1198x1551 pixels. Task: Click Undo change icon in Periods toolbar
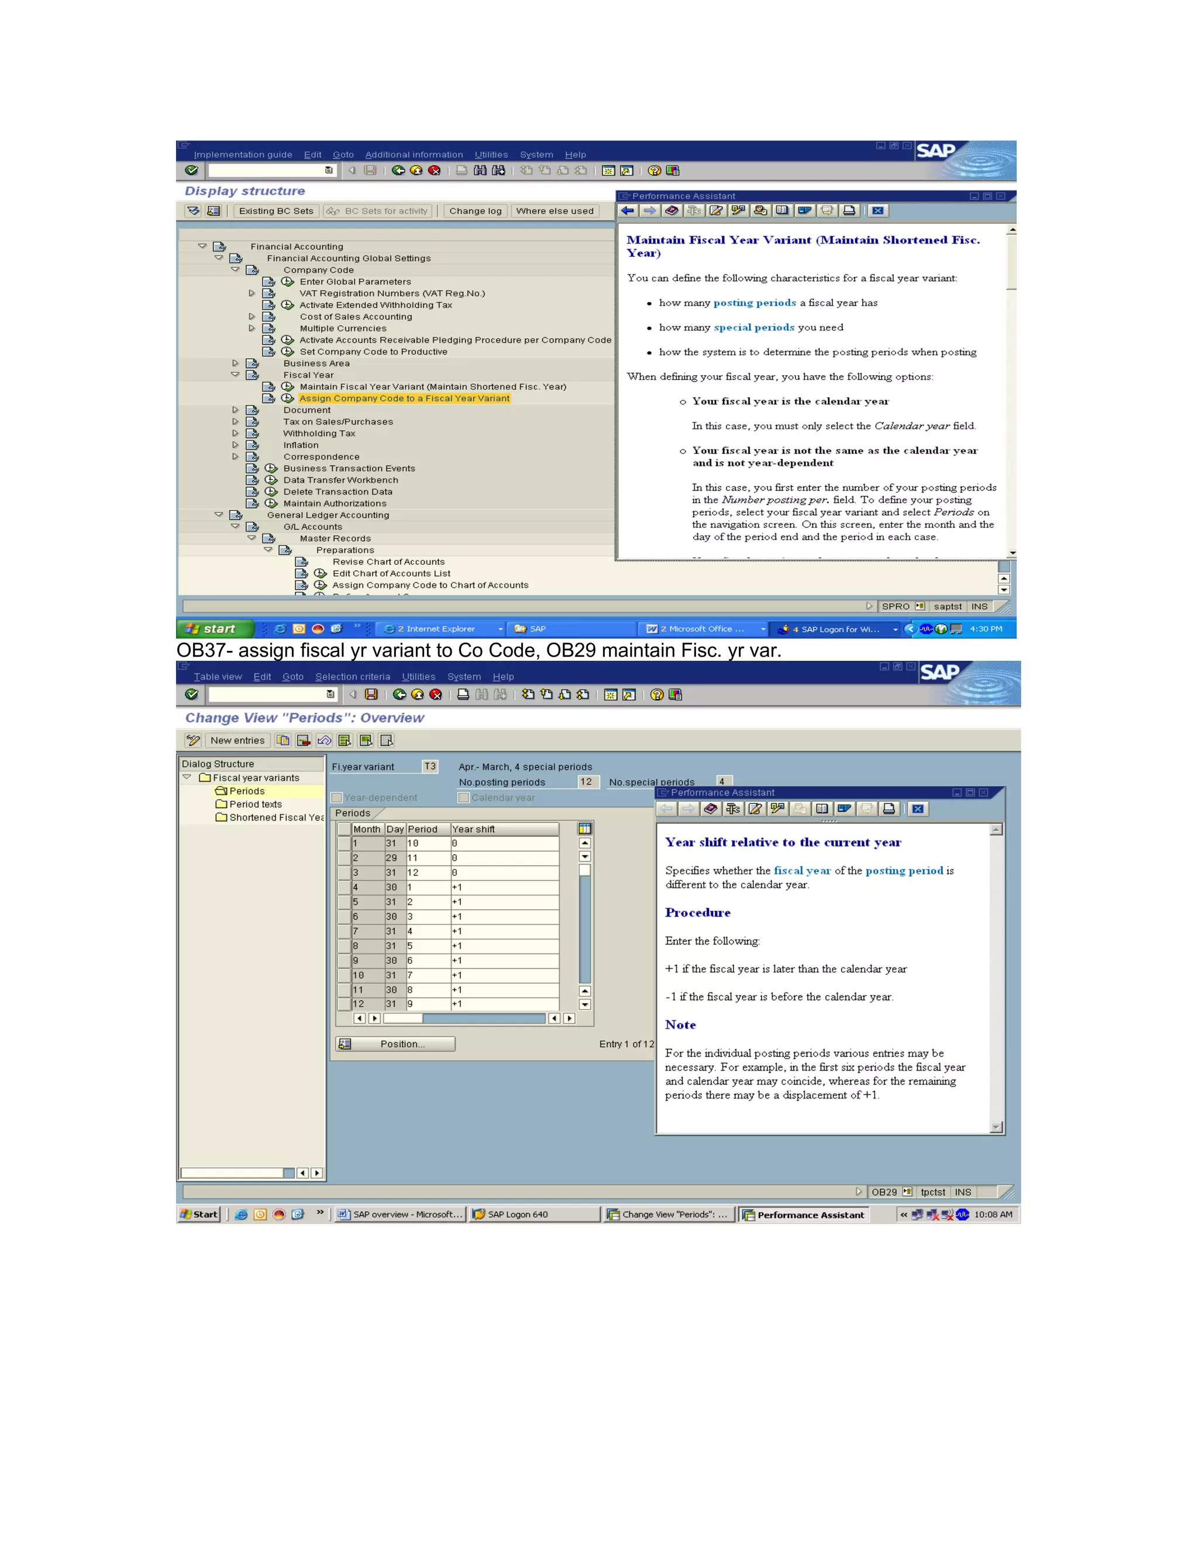(x=324, y=741)
